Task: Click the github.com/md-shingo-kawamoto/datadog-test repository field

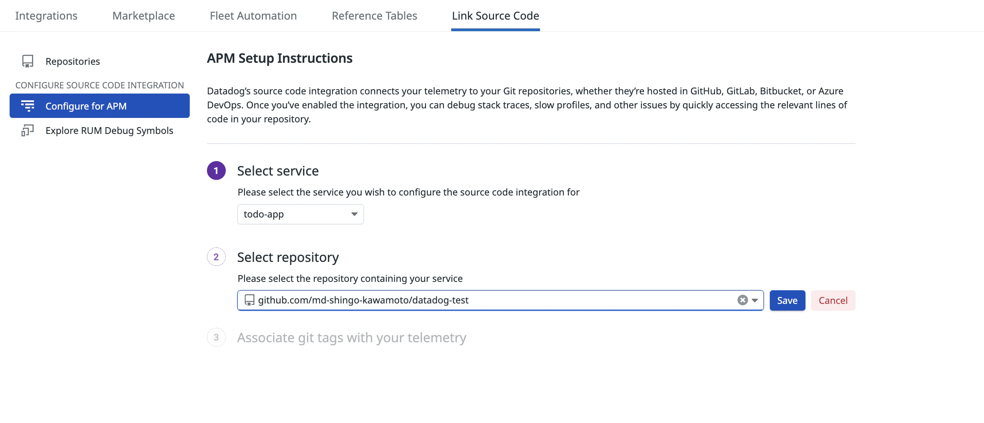Action: point(500,300)
